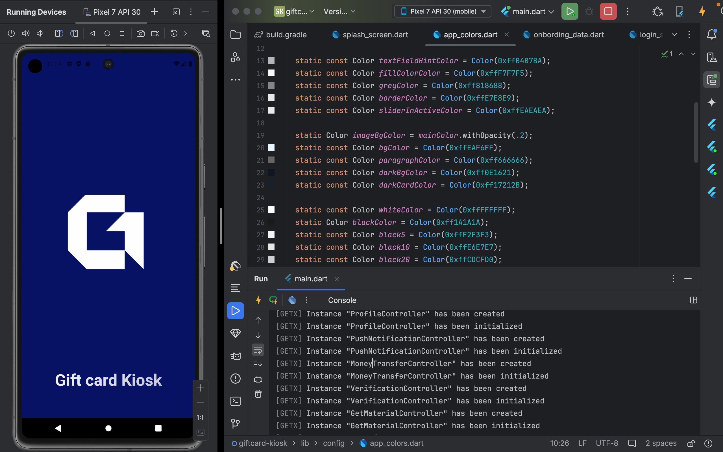Stop the running app red button
This screenshot has width=723, height=452.
[608, 11]
